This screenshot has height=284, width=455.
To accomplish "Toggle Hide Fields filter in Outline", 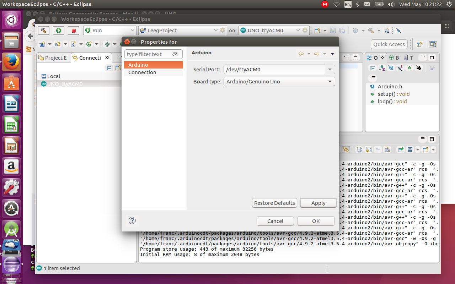I will (x=391, y=68).
